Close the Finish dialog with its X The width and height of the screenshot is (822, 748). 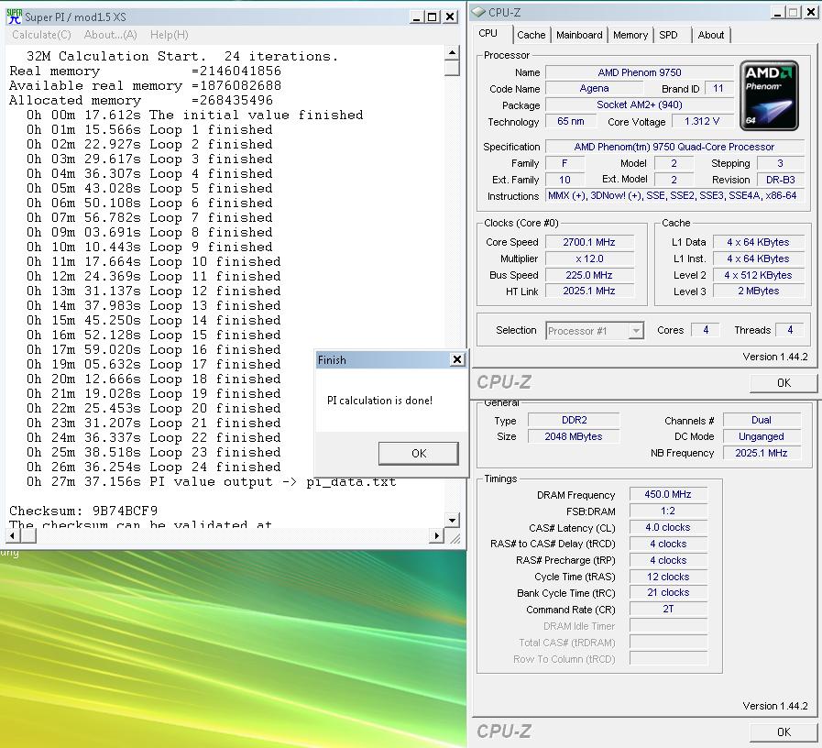click(456, 359)
